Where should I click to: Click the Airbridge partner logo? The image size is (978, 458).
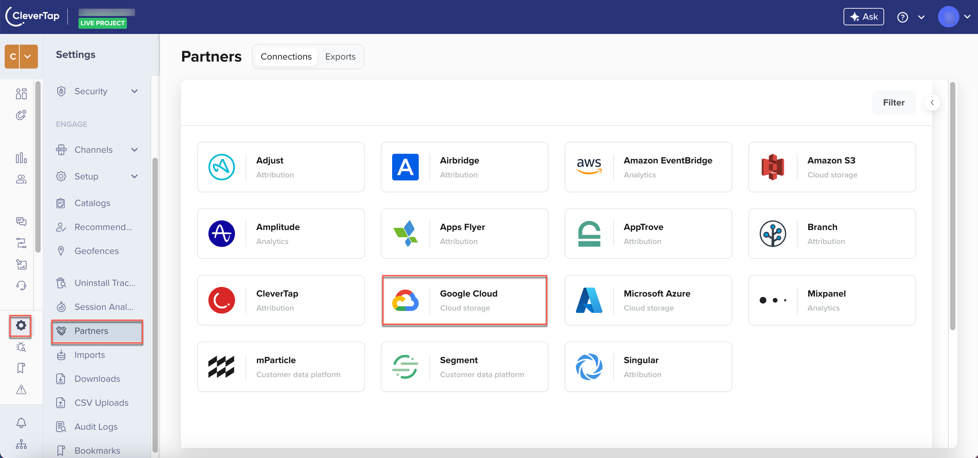coord(405,167)
